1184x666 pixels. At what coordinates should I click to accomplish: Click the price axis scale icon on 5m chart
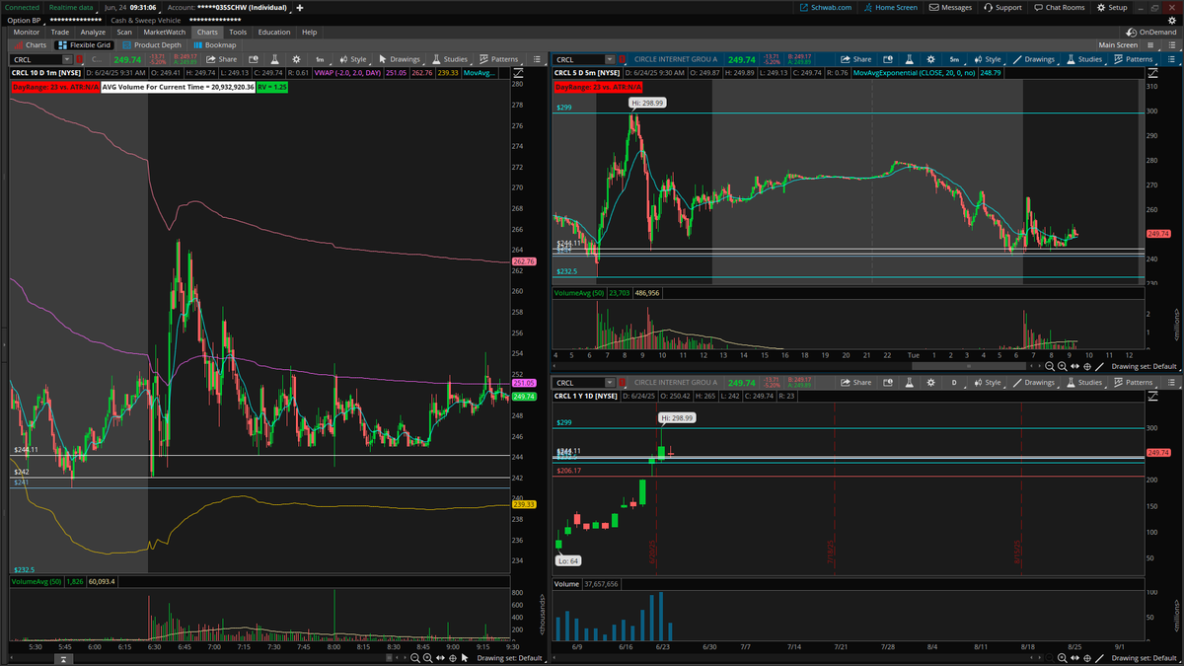pyautogui.click(x=1152, y=73)
